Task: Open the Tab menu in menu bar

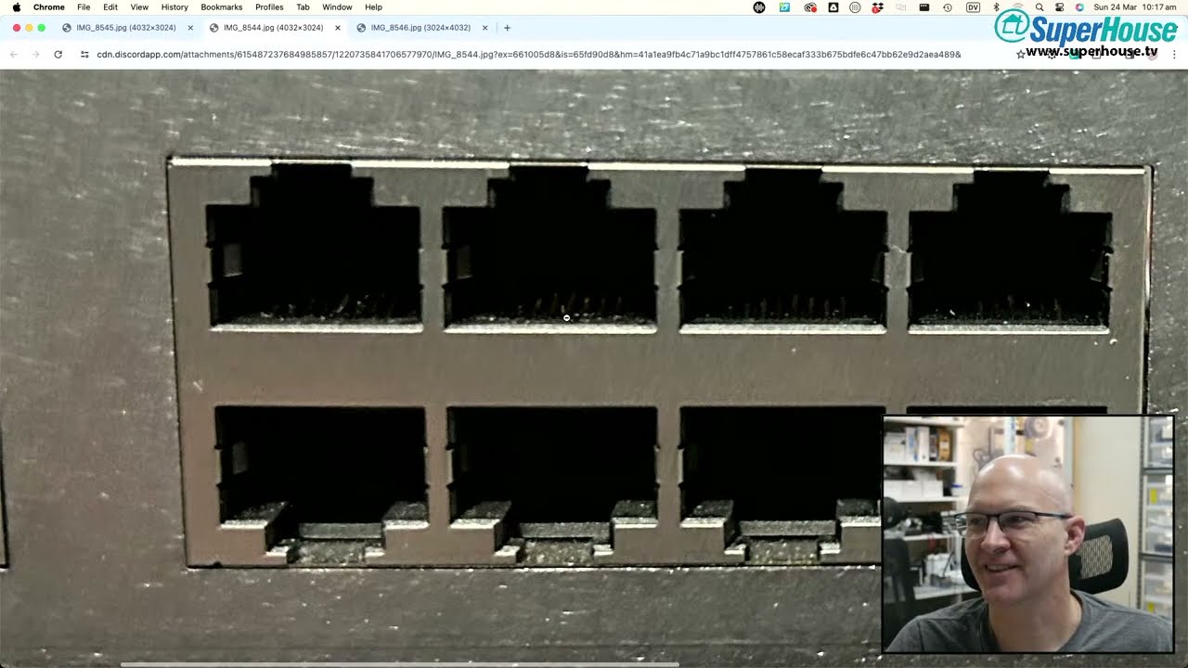Action: click(x=303, y=6)
